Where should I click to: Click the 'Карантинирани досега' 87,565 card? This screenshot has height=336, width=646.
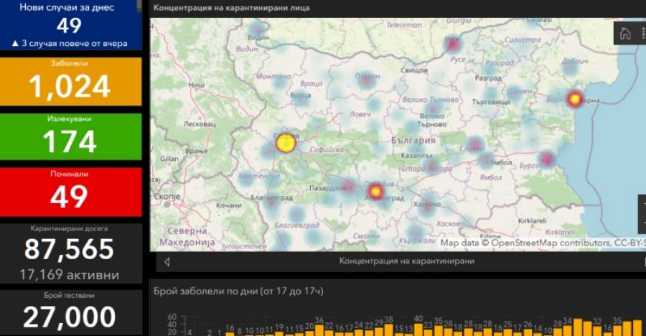[70, 251]
